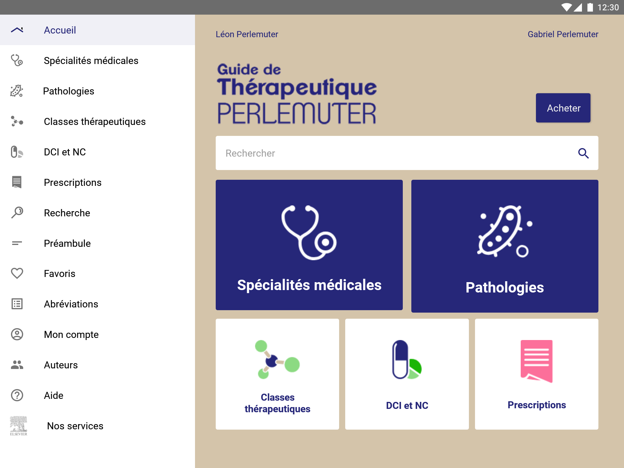Tap the lines icon beside Préambule
624x468 pixels.
(17, 243)
